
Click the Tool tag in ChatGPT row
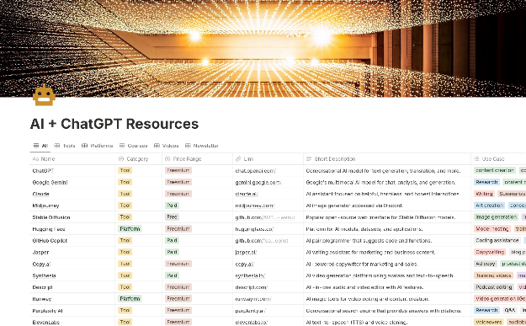point(125,170)
